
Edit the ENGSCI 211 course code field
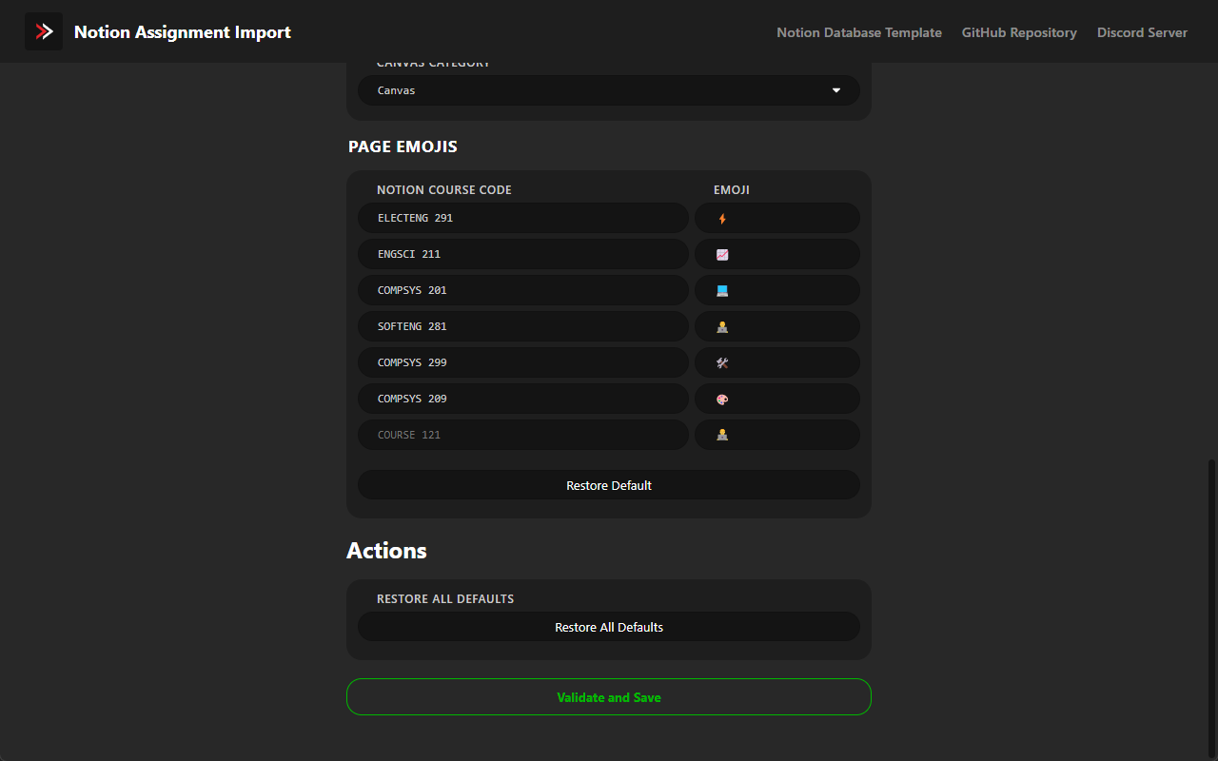coord(523,254)
